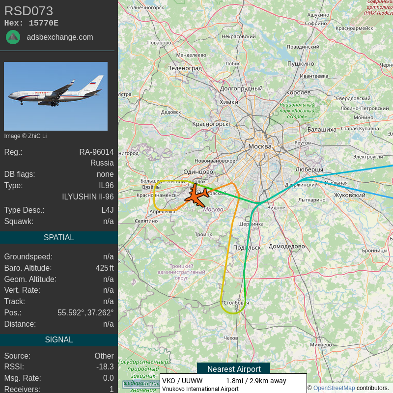
Task: Click the green ADS-B Exchange logo icon
Action: pyautogui.click(x=13, y=37)
